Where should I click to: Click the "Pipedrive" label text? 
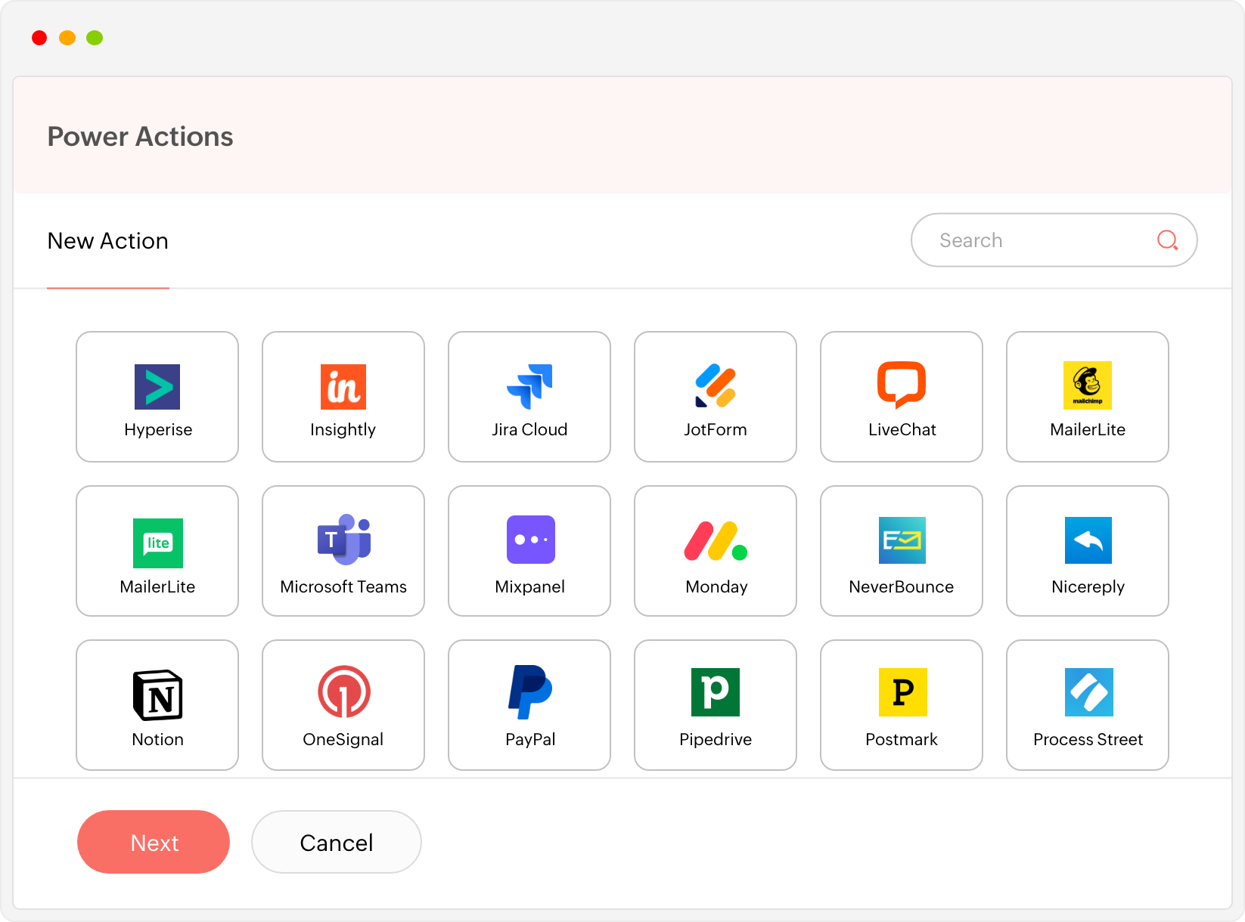pos(716,740)
